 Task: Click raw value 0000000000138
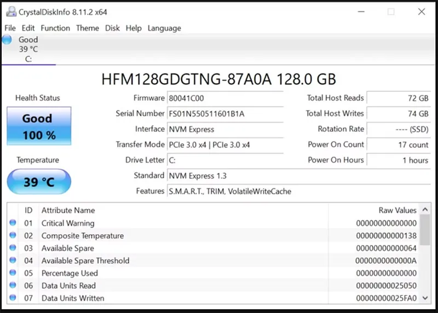click(387, 236)
